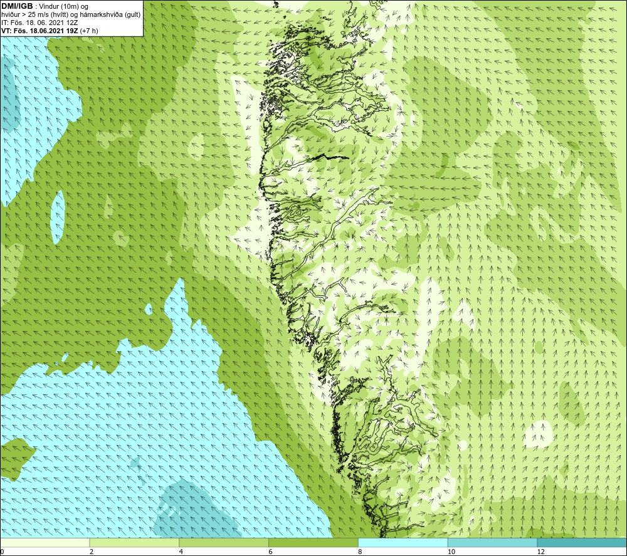Click the 4–6 m/s medium green color swatch
The width and height of the screenshot is (627, 556).
tap(224, 542)
